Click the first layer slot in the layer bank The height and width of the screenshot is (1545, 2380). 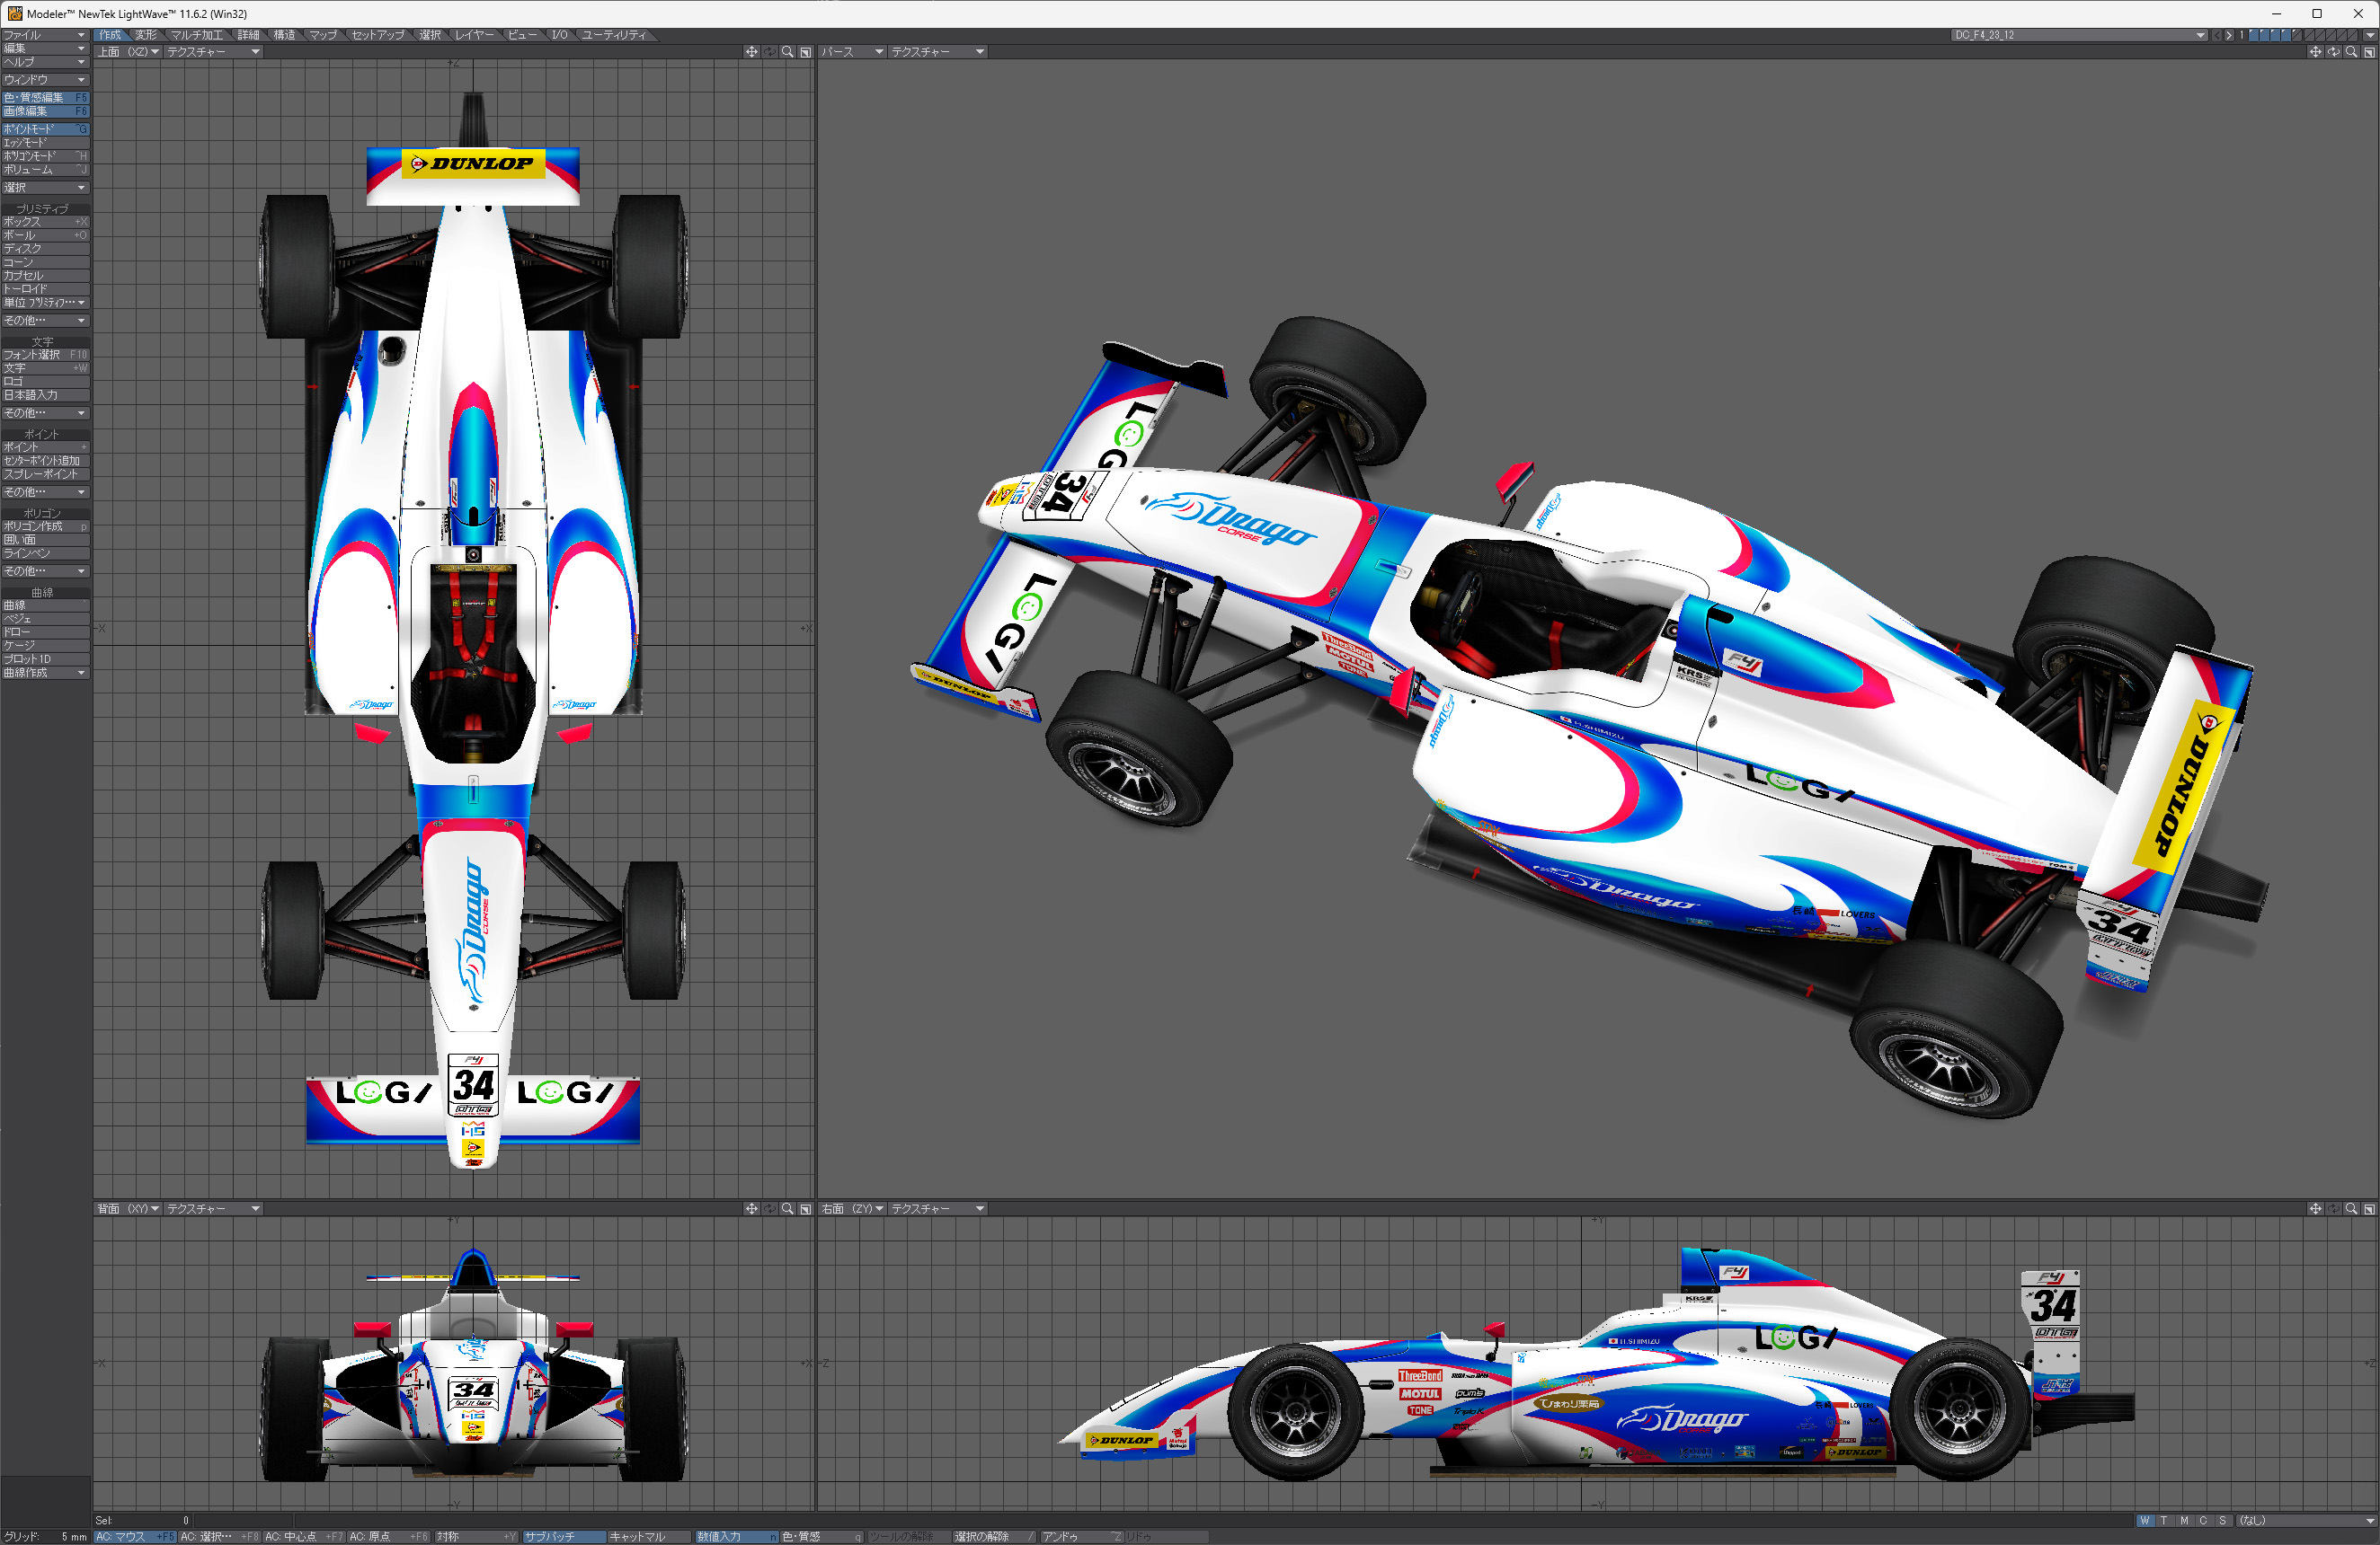(2254, 35)
